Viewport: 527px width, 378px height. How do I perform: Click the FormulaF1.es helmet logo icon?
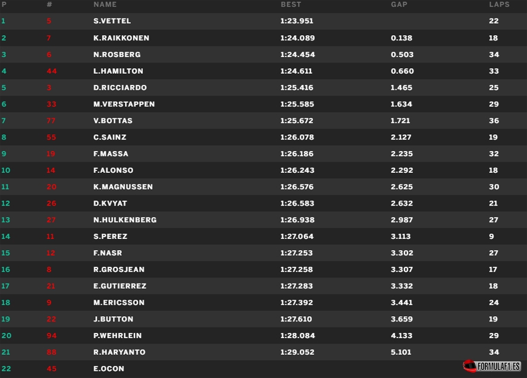pos(469,366)
